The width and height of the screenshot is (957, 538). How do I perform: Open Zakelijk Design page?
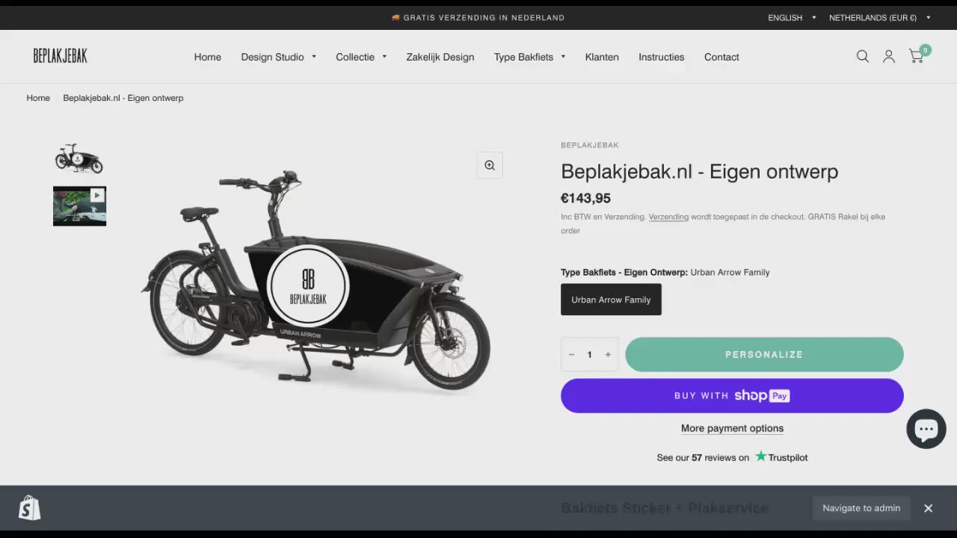(440, 57)
